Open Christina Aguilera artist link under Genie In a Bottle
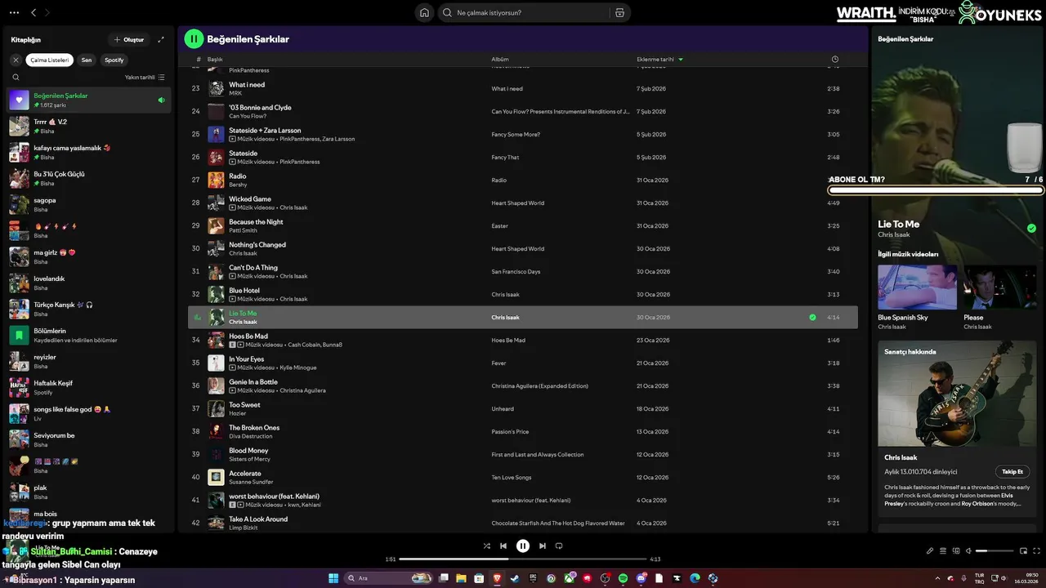1046x588 pixels. 302,390
